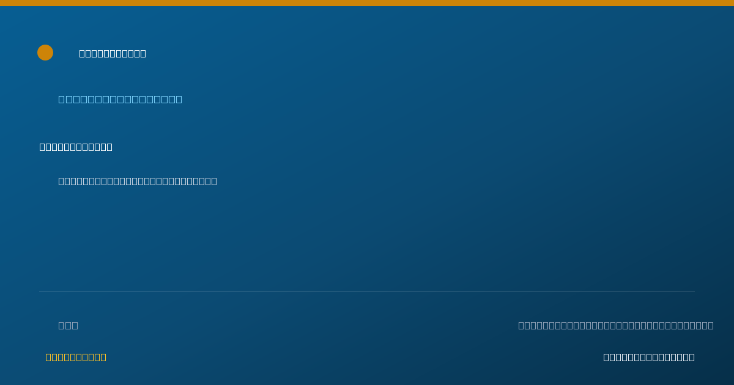734x385 pixels.
Task: Click last character of bold white footer text
Action: (x=692, y=357)
